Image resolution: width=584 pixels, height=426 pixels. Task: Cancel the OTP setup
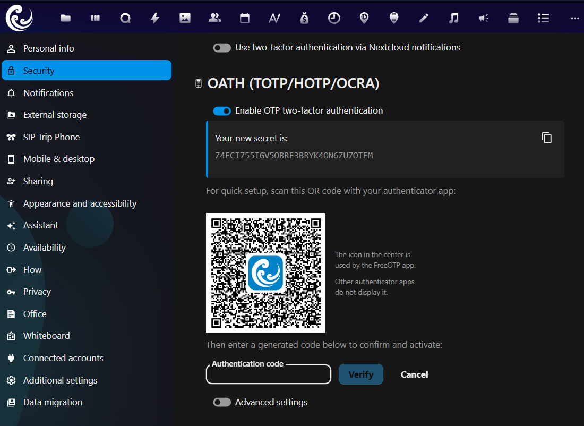click(x=414, y=374)
